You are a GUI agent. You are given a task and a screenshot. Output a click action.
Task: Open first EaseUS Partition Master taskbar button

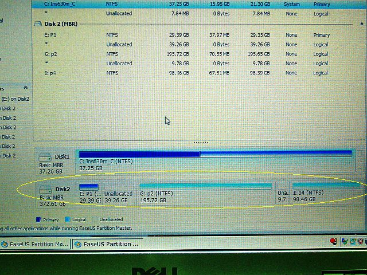[34, 244]
